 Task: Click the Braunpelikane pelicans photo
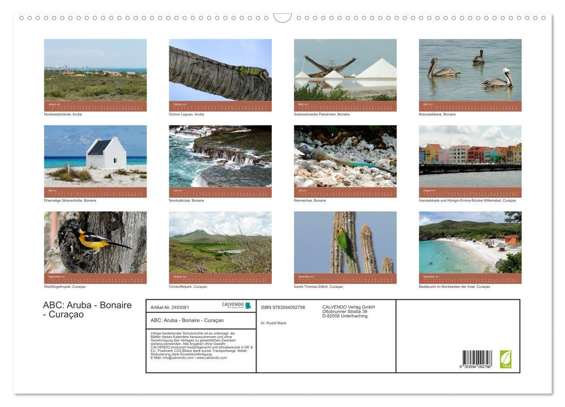[470, 70]
